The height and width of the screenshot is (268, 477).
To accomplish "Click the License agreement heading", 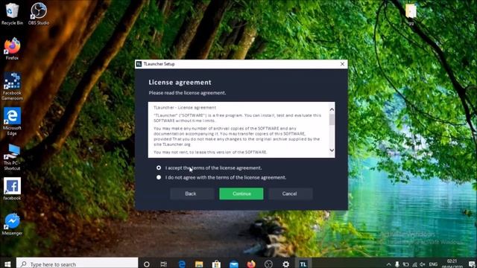I will pos(180,83).
